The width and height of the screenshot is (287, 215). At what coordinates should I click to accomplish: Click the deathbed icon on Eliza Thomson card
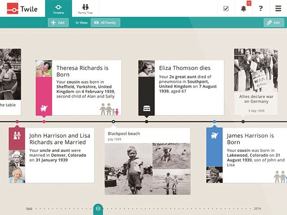(147, 108)
